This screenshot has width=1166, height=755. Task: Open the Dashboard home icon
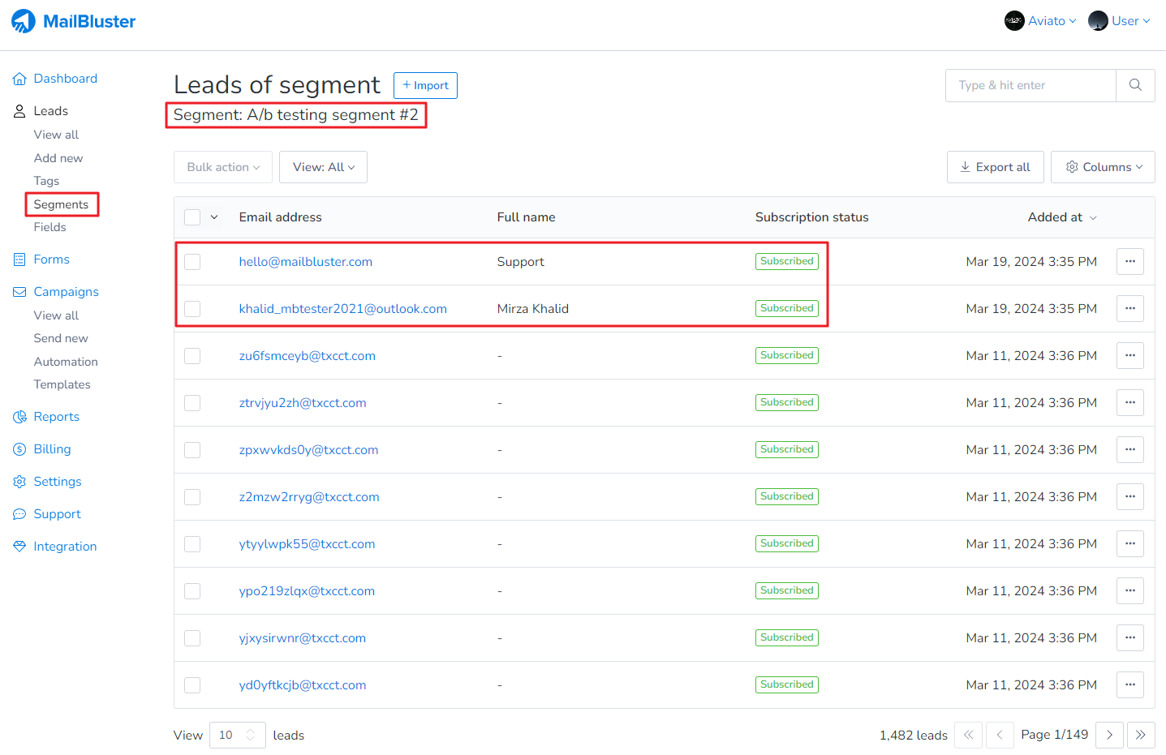(x=19, y=79)
